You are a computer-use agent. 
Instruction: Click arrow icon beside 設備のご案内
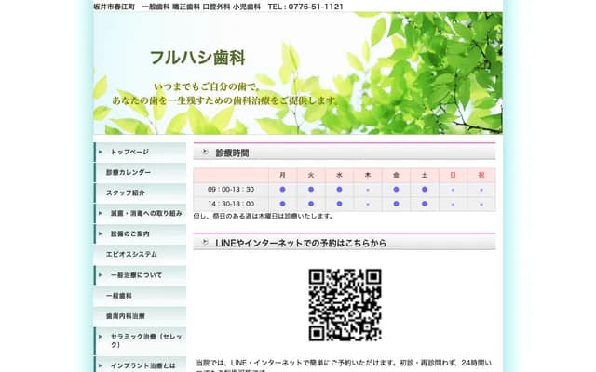pyautogui.click(x=101, y=233)
